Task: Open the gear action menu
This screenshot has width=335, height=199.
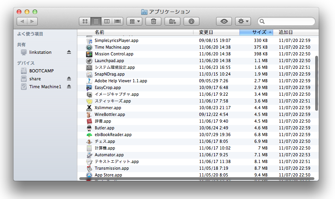Action: pos(243,21)
